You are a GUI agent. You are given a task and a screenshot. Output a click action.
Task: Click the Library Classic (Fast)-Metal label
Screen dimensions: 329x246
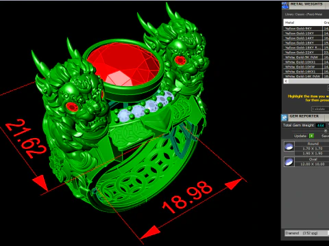click(x=304, y=14)
